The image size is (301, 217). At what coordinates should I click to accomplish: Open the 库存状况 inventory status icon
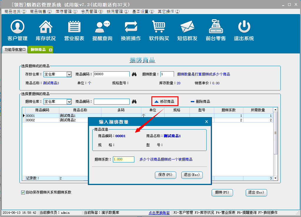[x=46, y=30]
